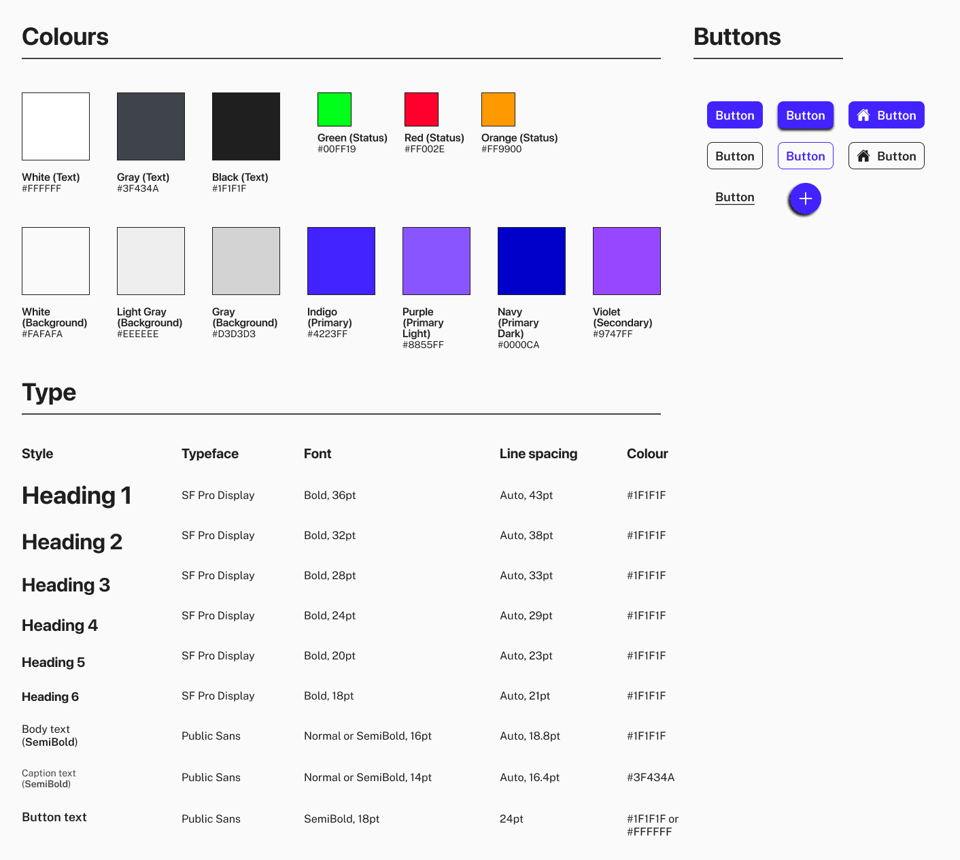Image resolution: width=960 pixels, height=860 pixels.
Task: Click the first filled indigo Button
Action: pos(734,116)
